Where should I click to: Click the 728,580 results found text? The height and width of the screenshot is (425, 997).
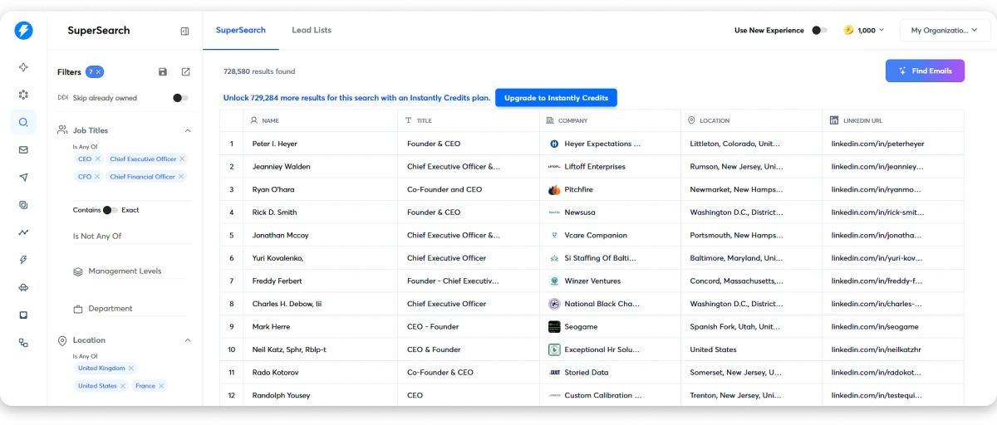click(259, 71)
